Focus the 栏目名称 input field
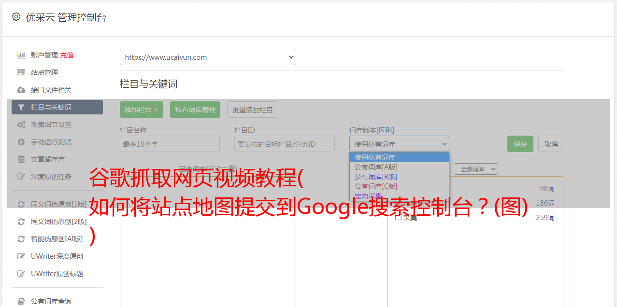Image resolution: width=617 pixels, height=307 pixels. click(x=170, y=144)
